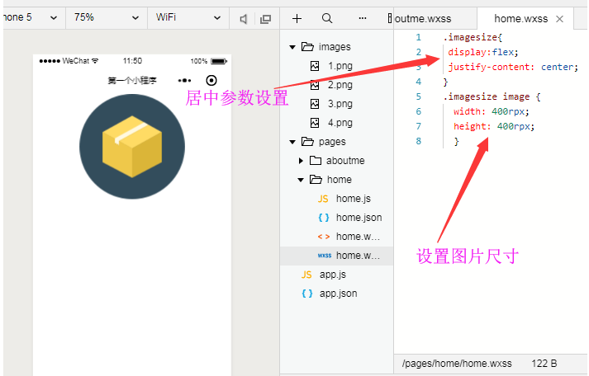Open the app.json file

point(338,294)
